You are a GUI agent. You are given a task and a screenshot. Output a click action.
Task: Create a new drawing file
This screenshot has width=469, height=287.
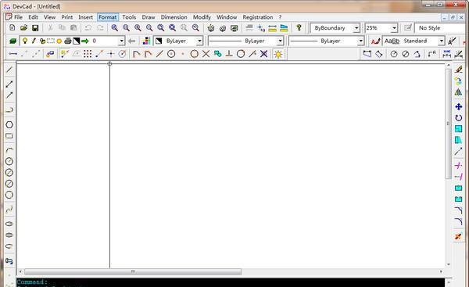pyautogui.click(x=13, y=28)
